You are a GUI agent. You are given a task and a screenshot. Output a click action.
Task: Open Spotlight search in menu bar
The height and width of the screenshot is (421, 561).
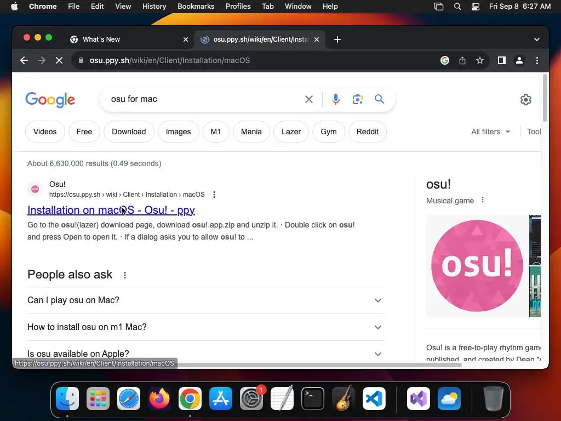coord(457,7)
